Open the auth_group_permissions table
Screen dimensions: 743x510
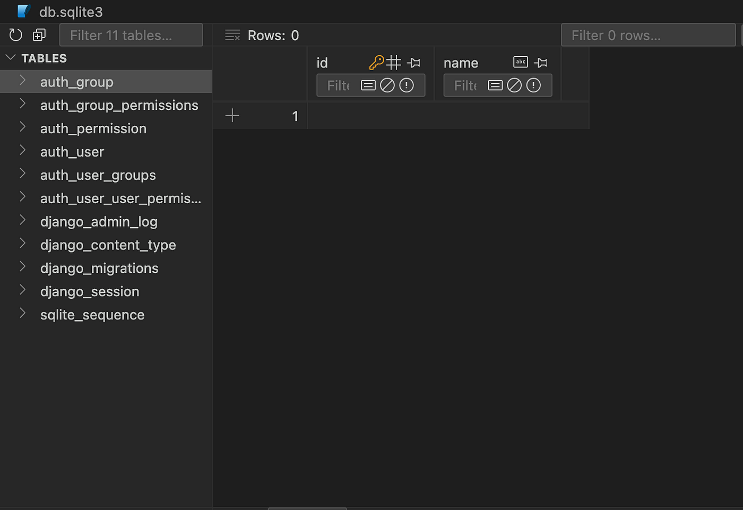click(106, 105)
